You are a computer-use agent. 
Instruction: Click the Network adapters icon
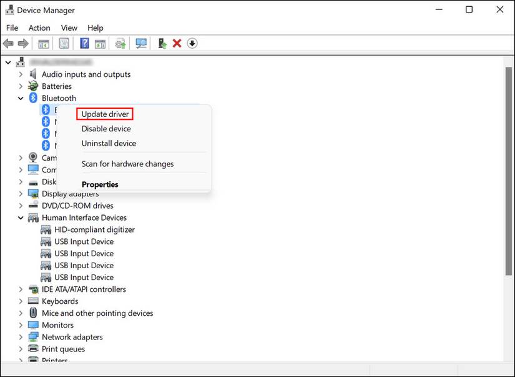[x=33, y=337]
